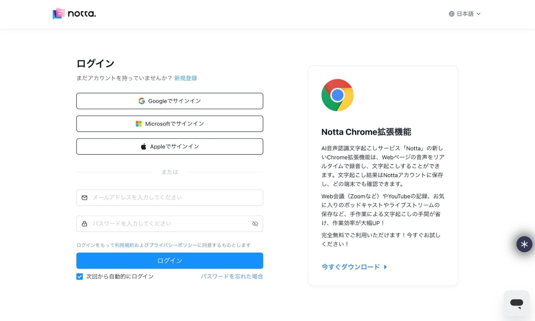Screen dimensions: 535x321
Task: Focus the メールアドレス email input field
Action: click(170, 198)
